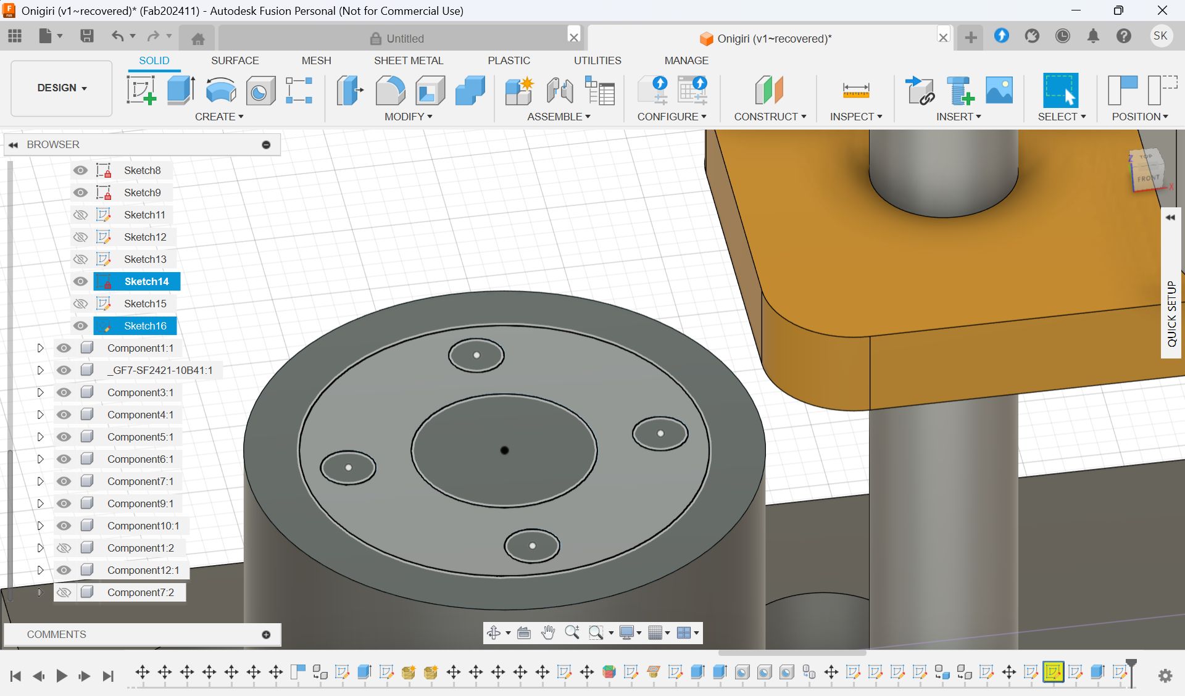Viewport: 1185px width, 696px height.
Task: Click the Insert McMaster-Carr component icon
Action: click(960, 90)
